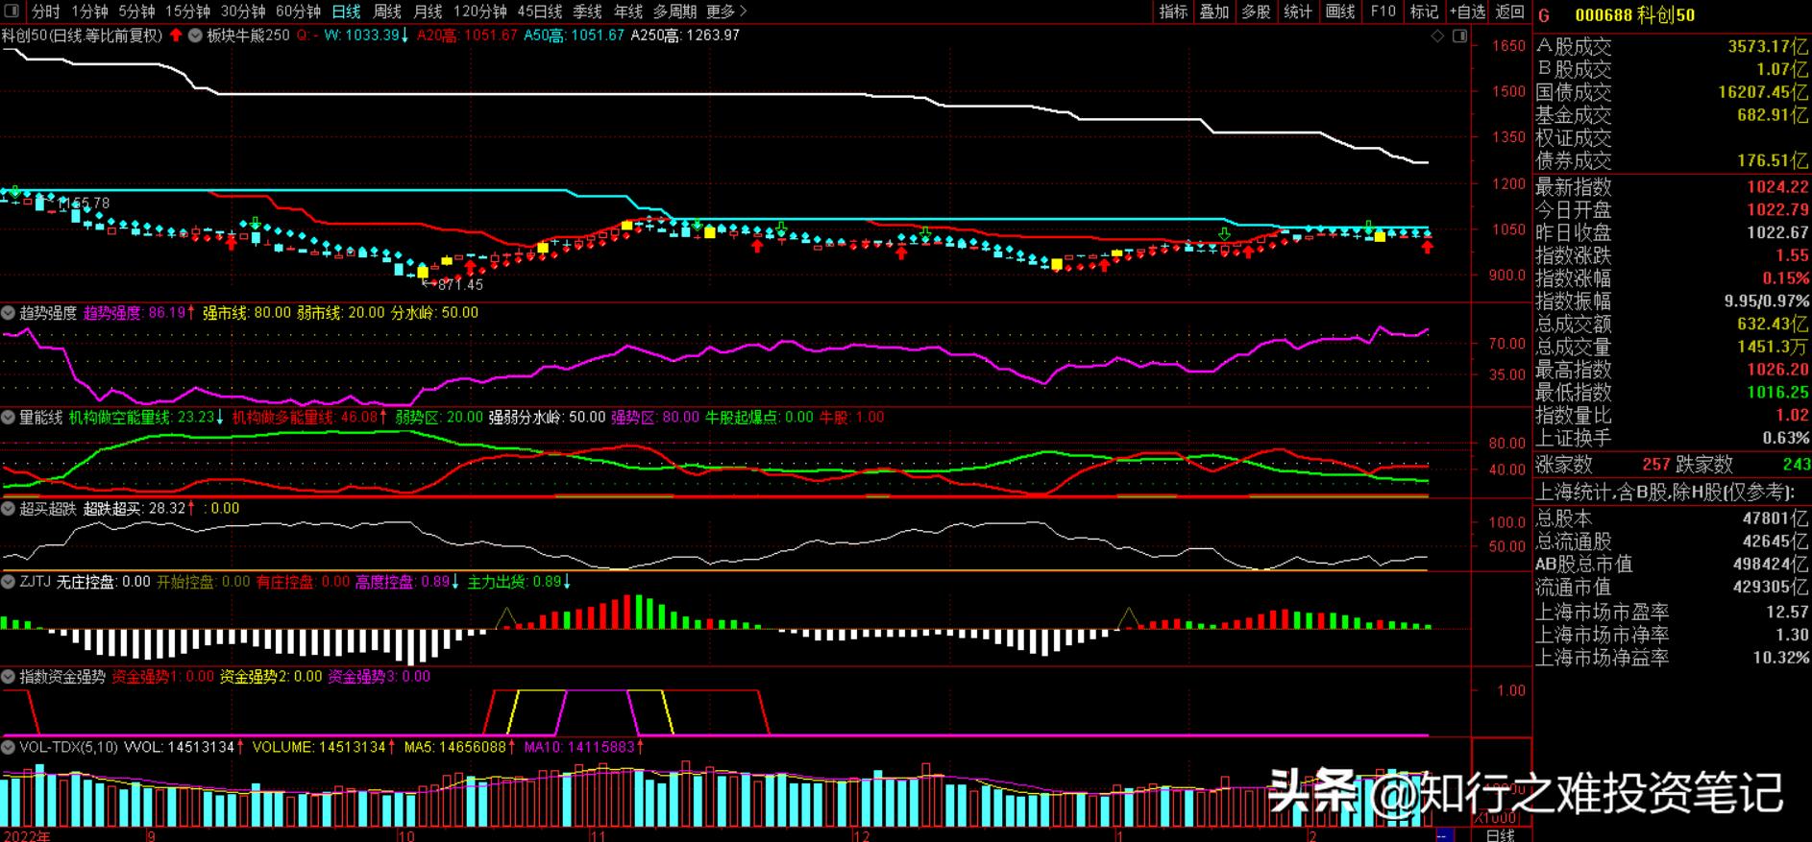Click the 2022年 date axis label

26,835
